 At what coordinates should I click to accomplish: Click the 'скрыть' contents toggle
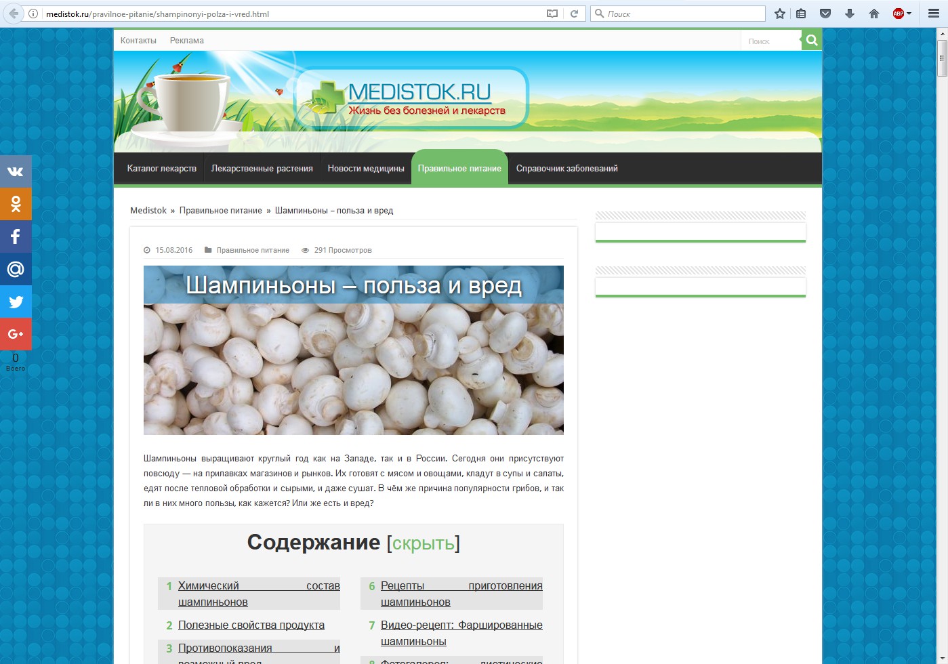(x=424, y=543)
